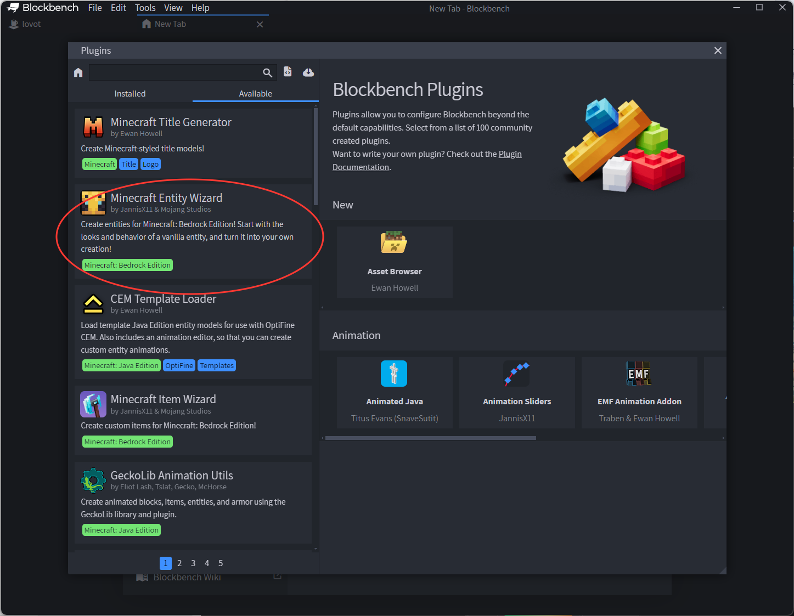Open the Minecraft Title Generator plugin
794x616 pixels.
click(x=193, y=143)
